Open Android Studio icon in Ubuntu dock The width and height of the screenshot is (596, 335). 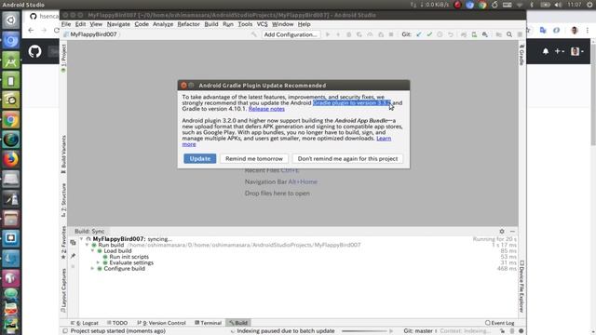10,60
